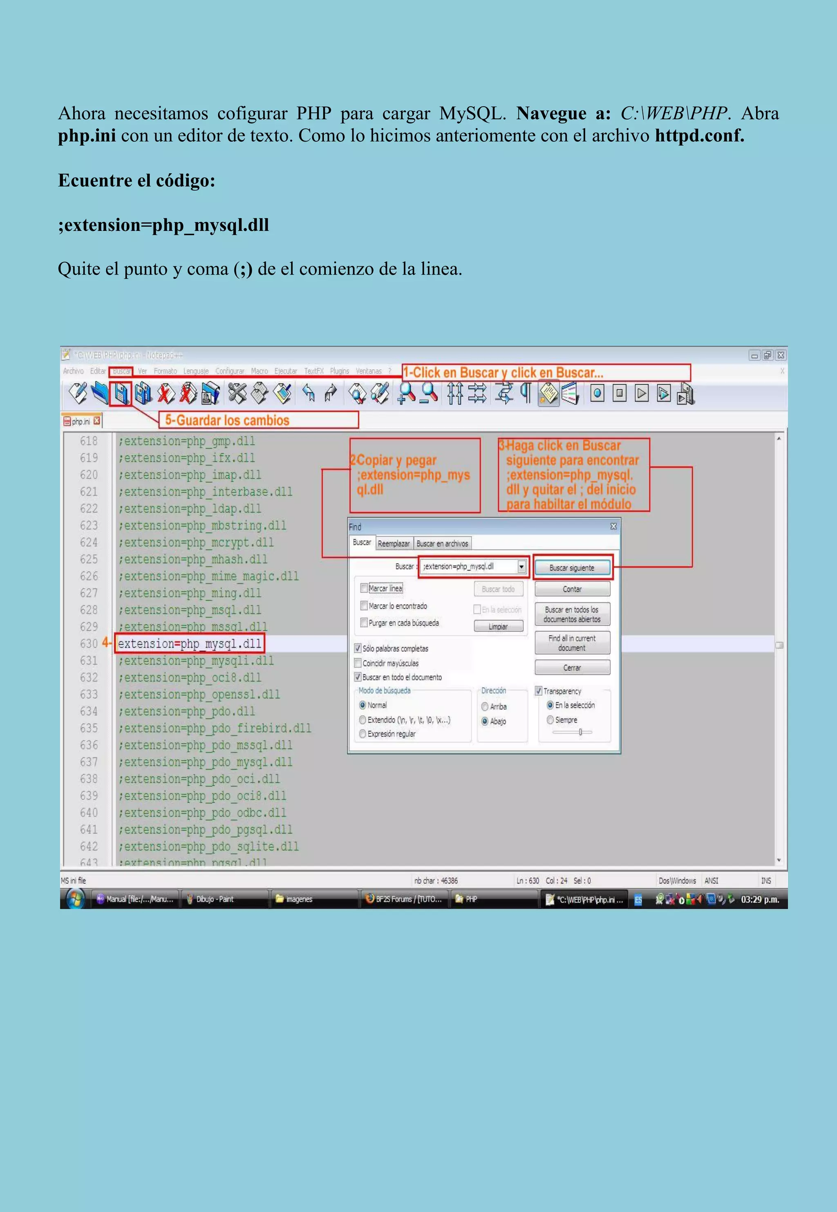Open the Plugins menu
Viewport: 837px width, 1212px height.
339,371
